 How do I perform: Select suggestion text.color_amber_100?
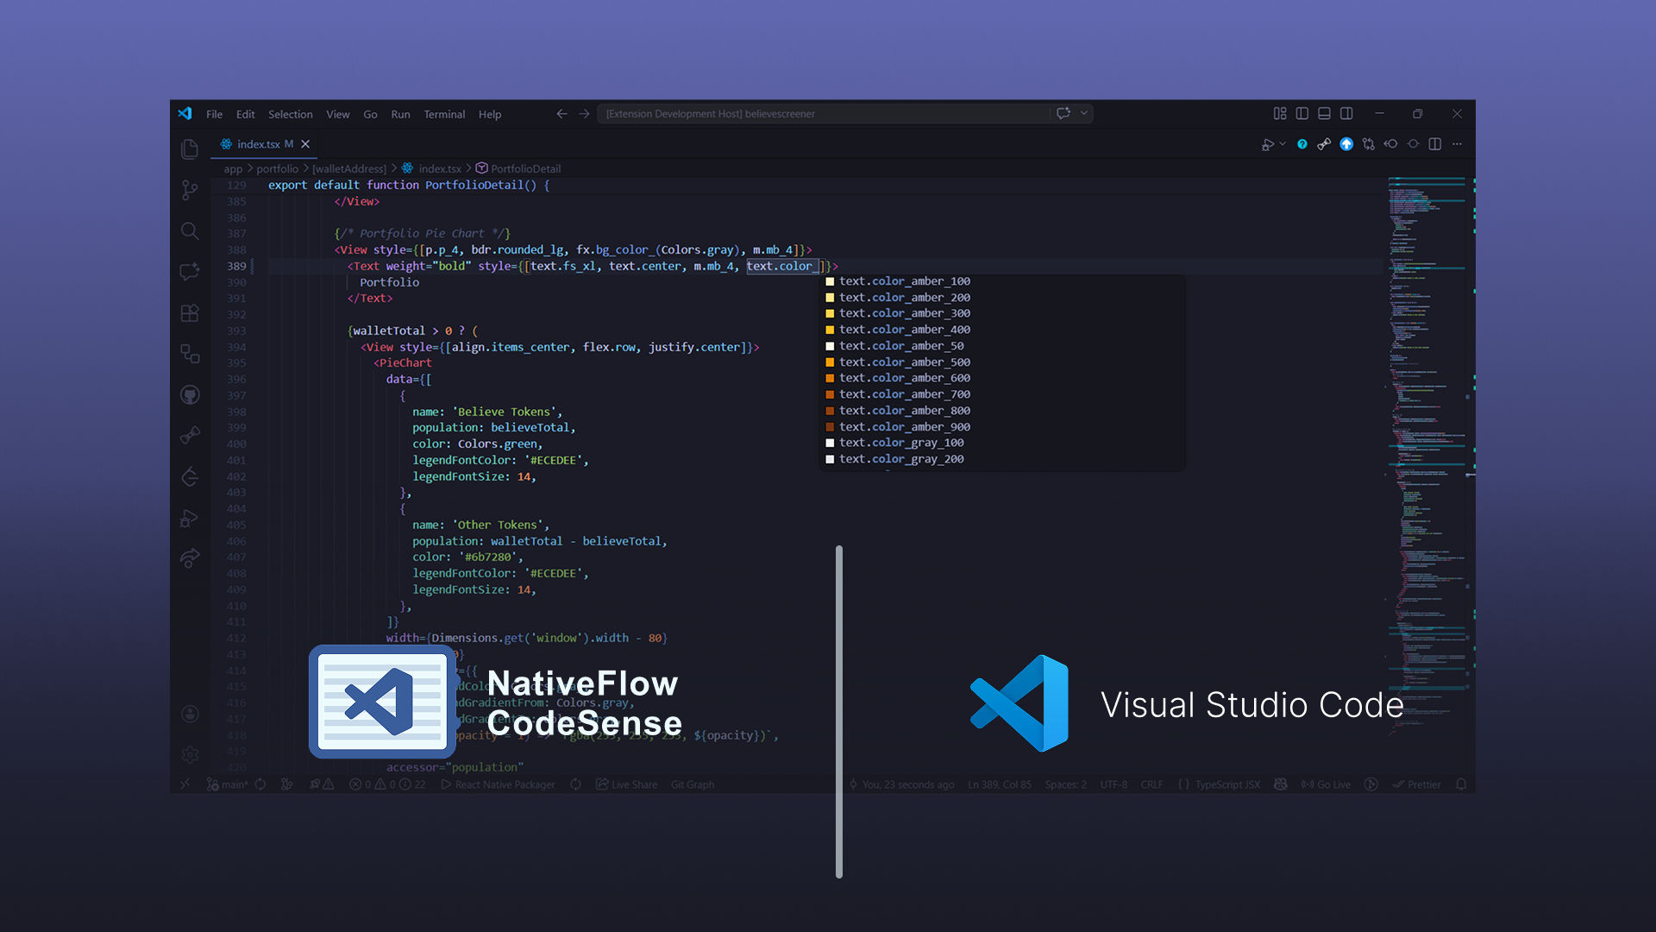(x=1000, y=281)
